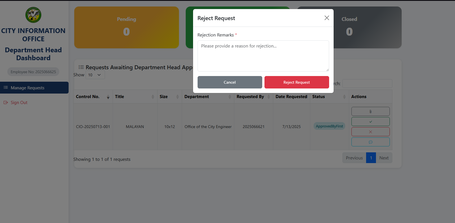Sort by Status column
Viewport: 455px width, 223px height.
pyautogui.click(x=329, y=97)
